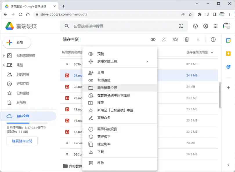Click the get link icon in toolbar
The image size is (235, 172).
pos(153,40)
